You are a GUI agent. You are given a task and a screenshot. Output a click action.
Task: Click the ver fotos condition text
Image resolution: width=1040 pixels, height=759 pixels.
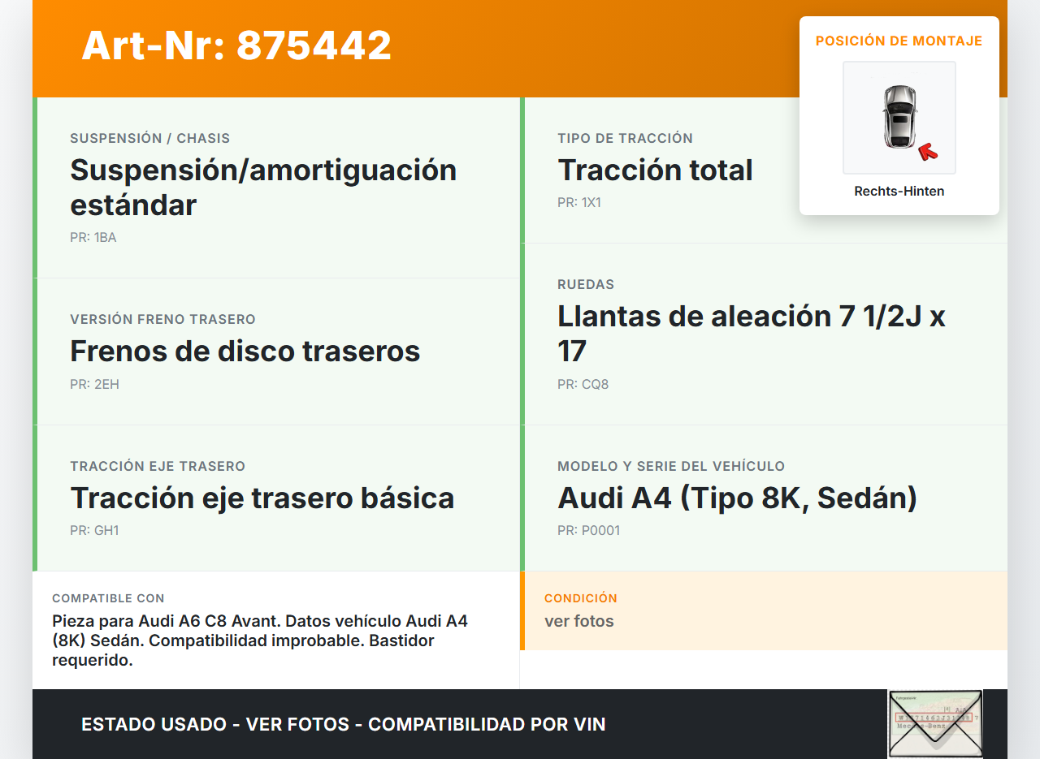pos(579,622)
